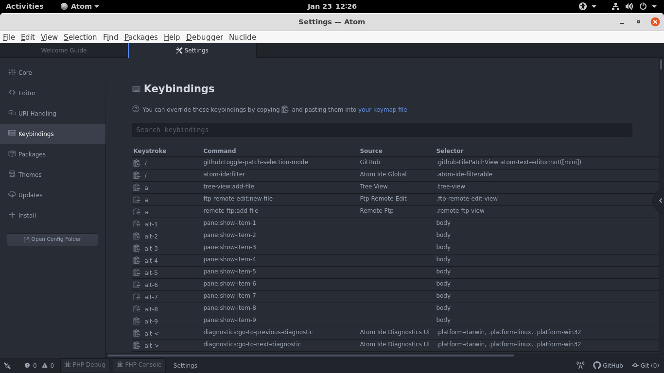Open the Edit menu
Screen dimensions: 664x373
tap(28, 37)
